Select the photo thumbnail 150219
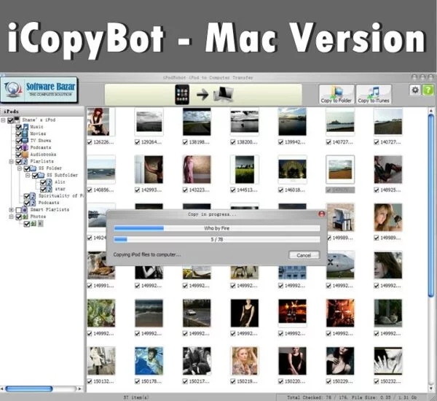Viewport: 437px width, 401px height. 245,361
